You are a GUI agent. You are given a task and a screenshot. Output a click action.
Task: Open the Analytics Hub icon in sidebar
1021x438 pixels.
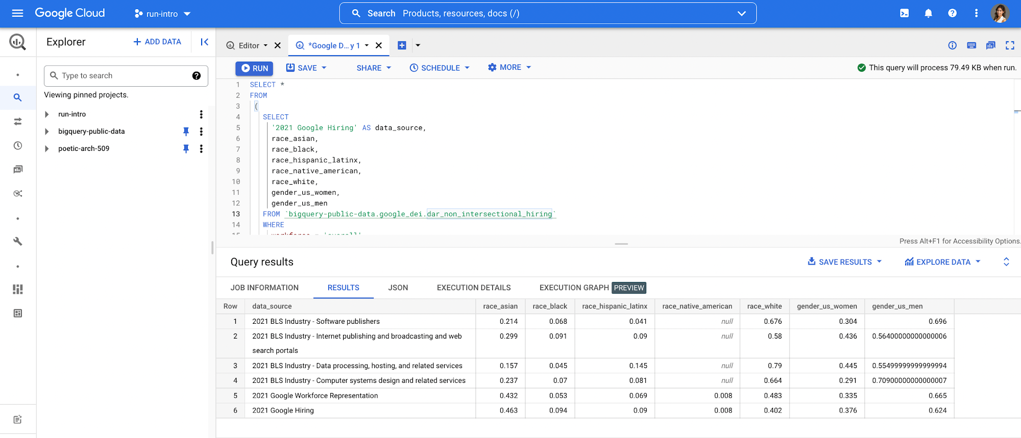(x=18, y=169)
